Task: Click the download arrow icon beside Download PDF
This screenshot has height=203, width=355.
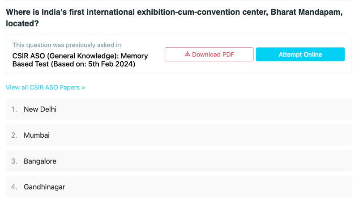Action: click(187, 54)
